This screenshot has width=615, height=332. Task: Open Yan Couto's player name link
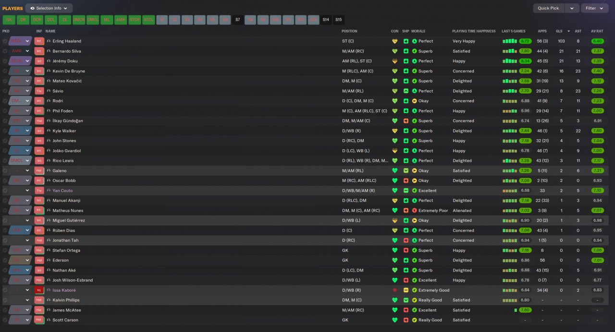[x=62, y=190]
